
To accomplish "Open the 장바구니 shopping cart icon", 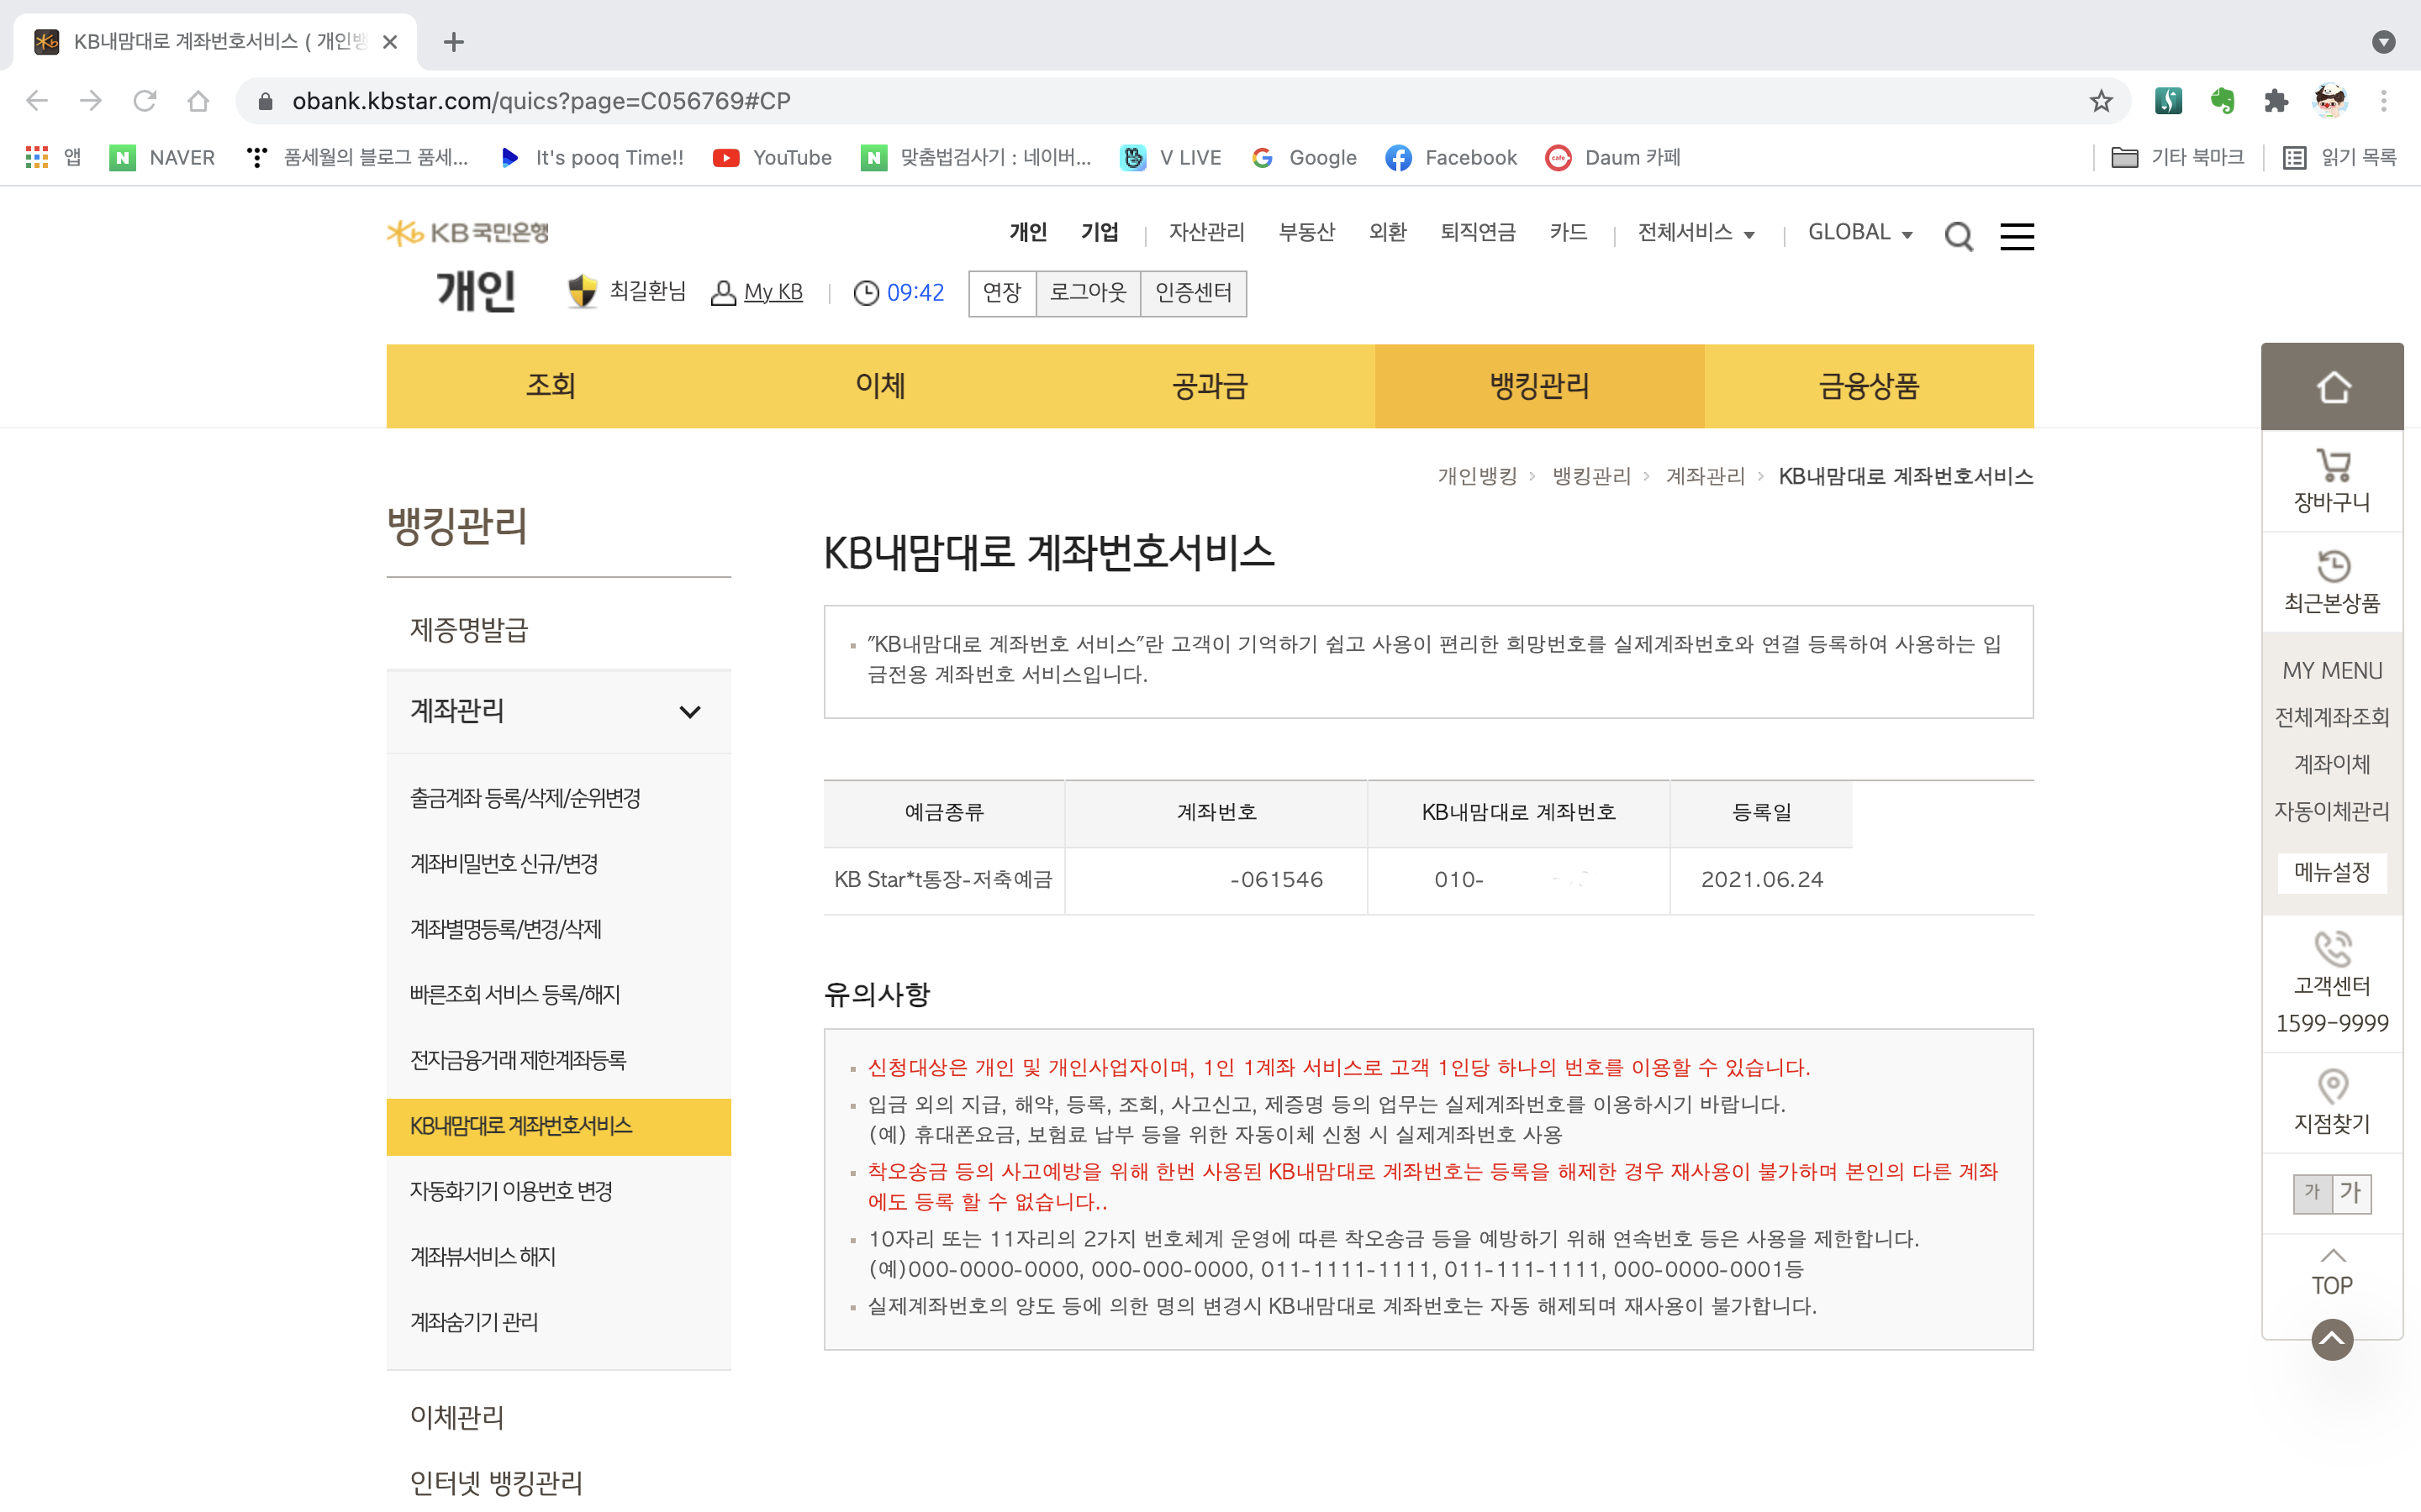I will pyautogui.click(x=2331, y=466).
